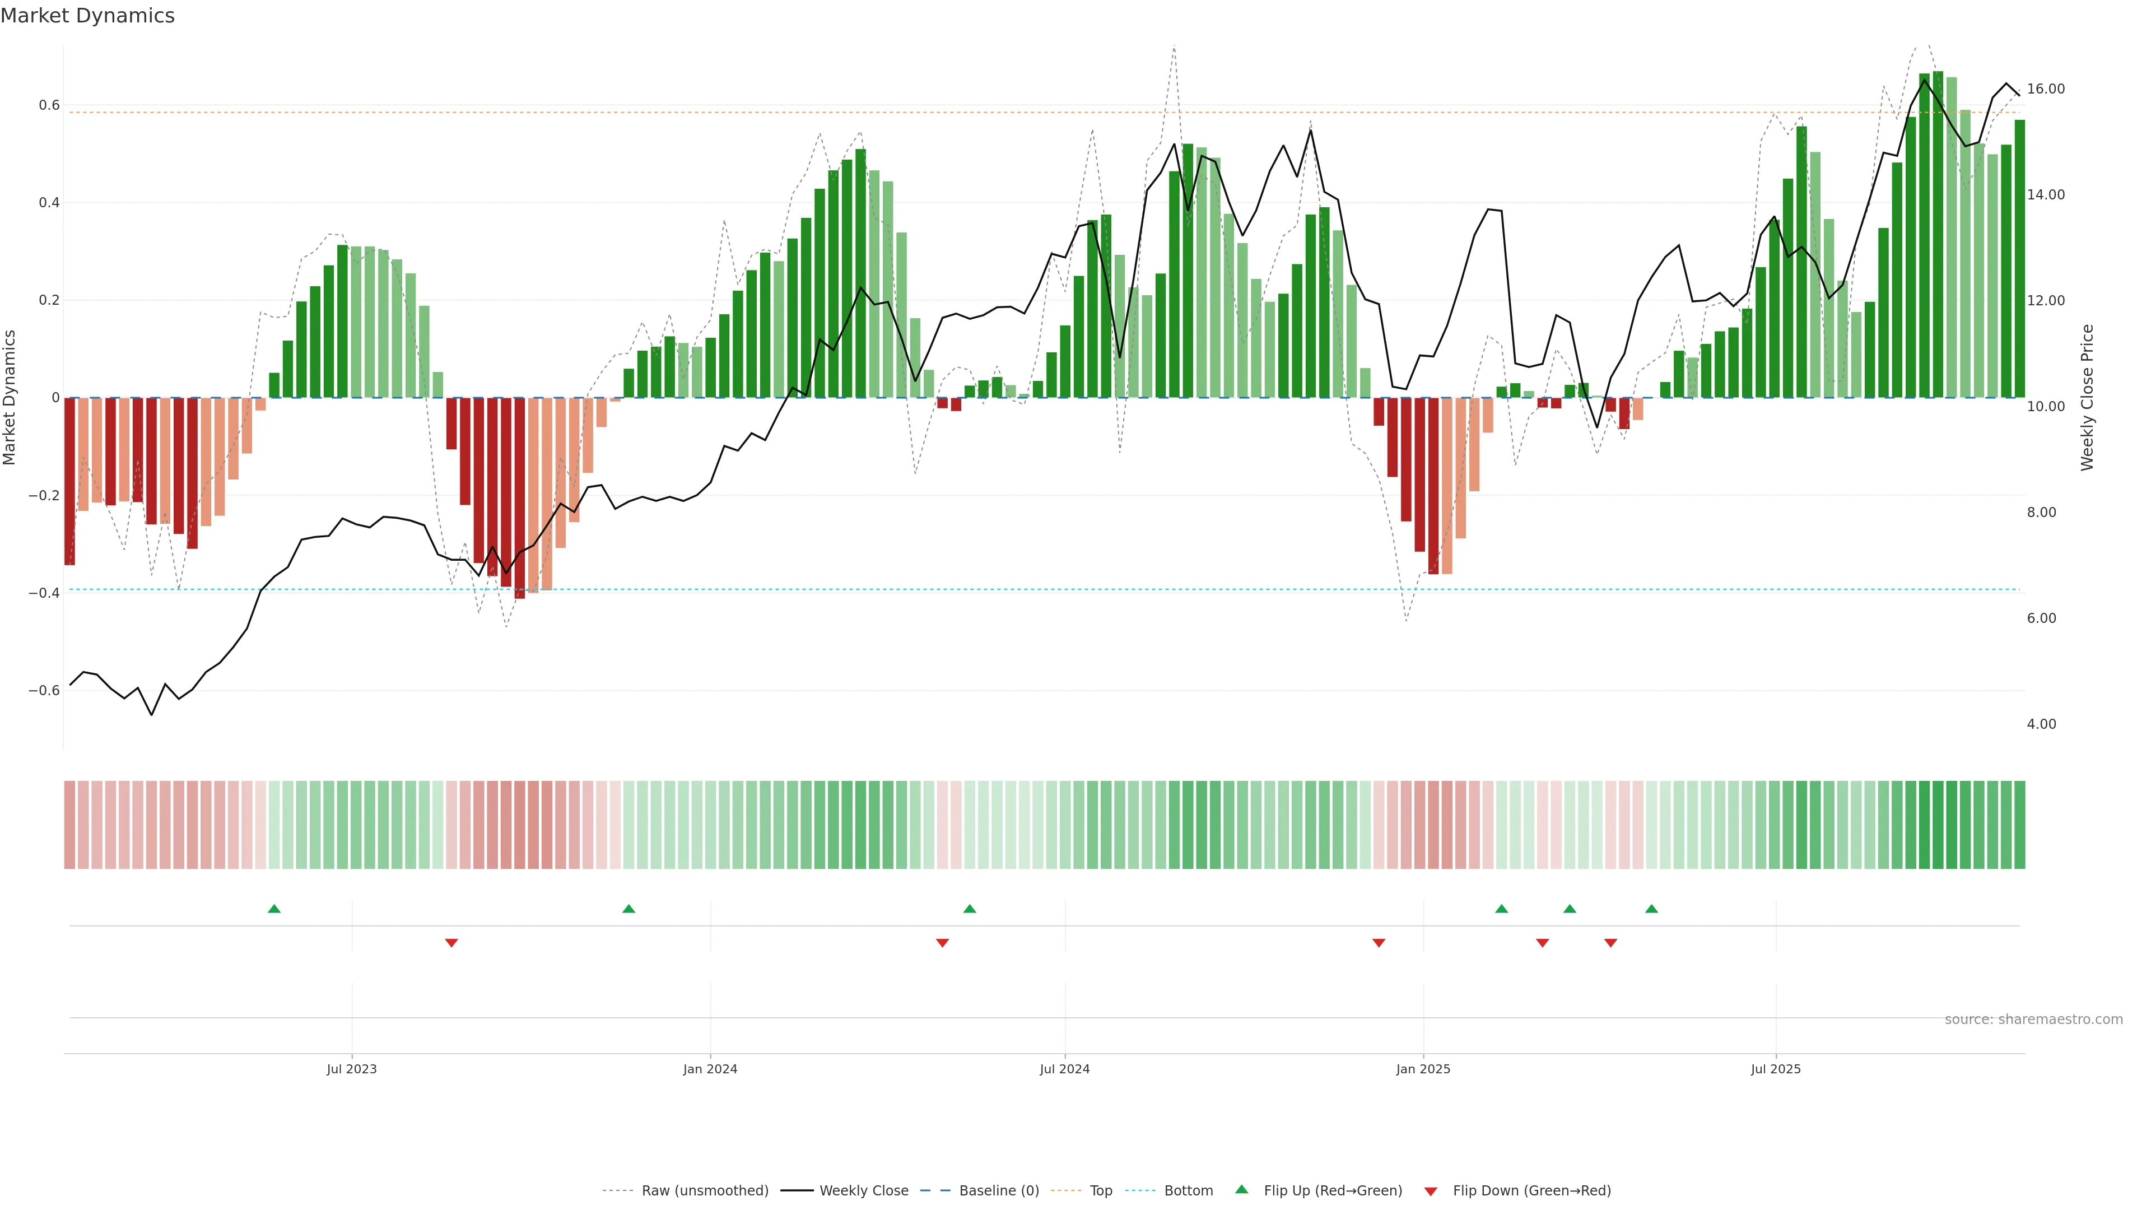The height and width of the screenshot is (1210, 2151).
Task: Click the first green flip-up triangle after Jan 2025
Action: click(x=1501, y=909)
